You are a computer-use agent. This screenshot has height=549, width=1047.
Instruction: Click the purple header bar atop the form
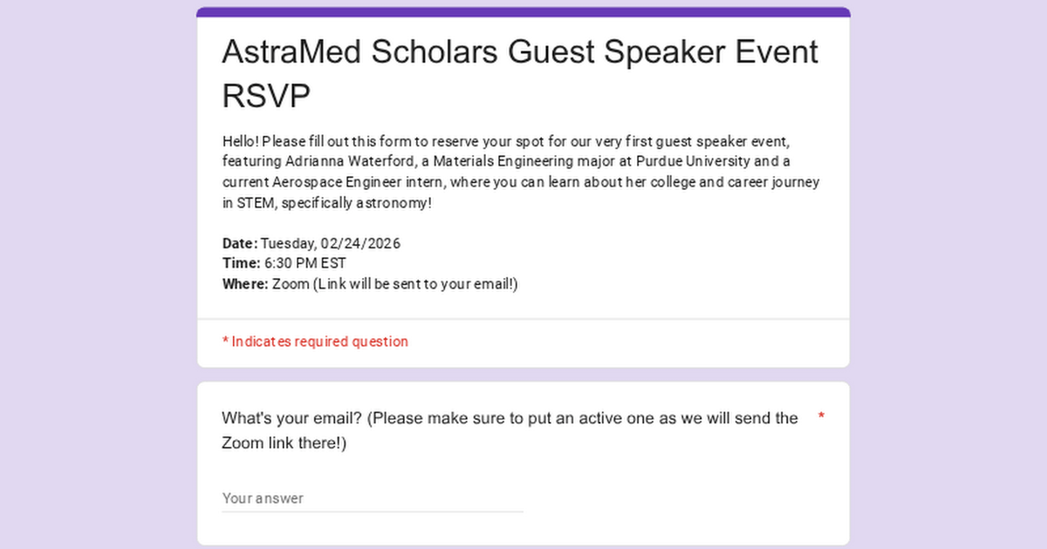(523, 12)
